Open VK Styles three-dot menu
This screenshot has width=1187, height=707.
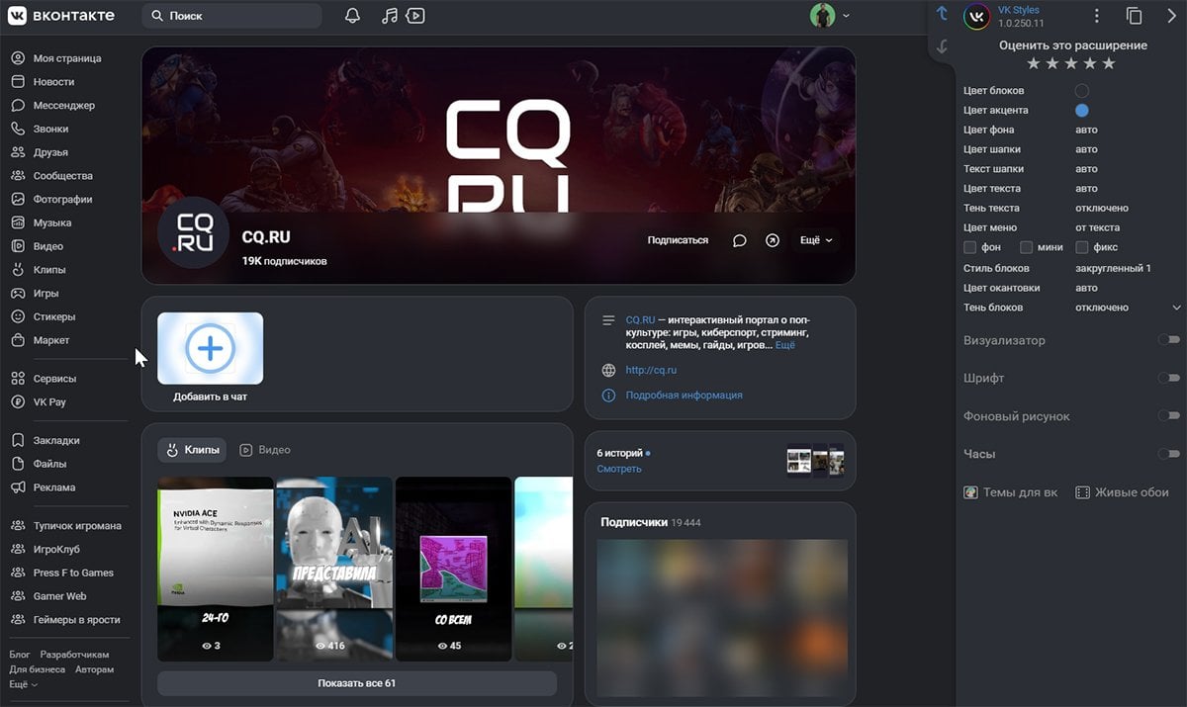1096,16
